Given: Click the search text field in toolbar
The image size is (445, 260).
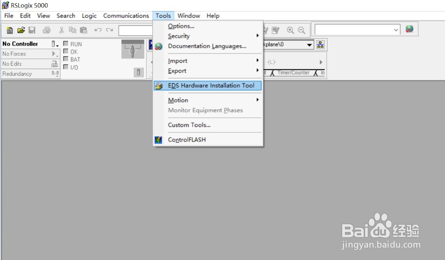Looking at the screenshot, I should pyautogui.click(x=136, y=30).
